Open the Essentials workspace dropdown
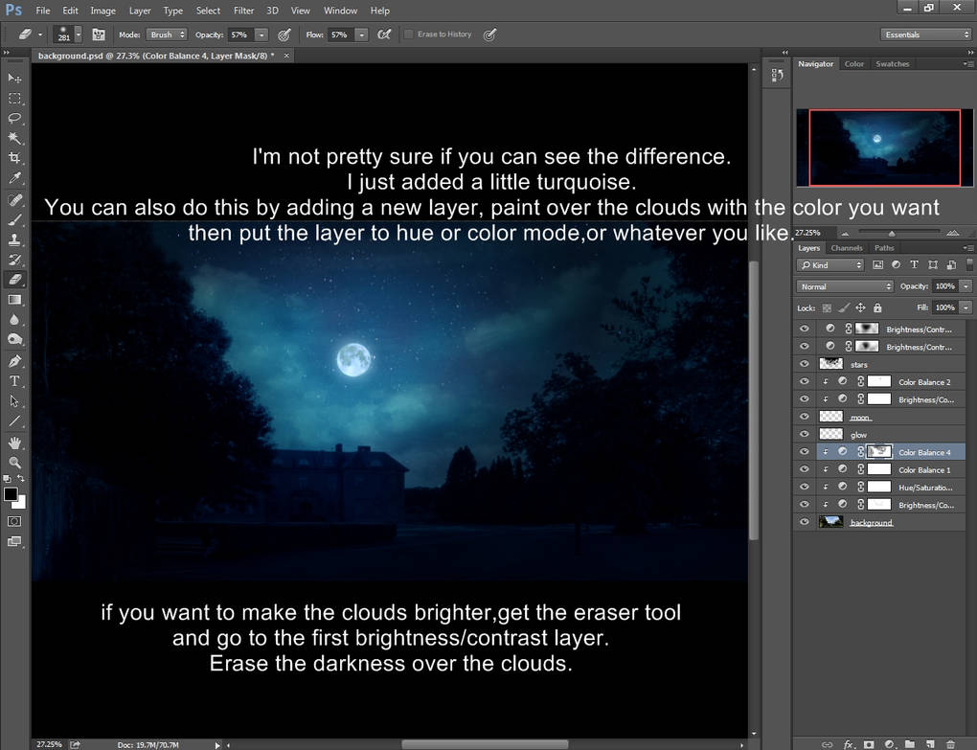This screenshot has height=750, width=977. (926, 34)
